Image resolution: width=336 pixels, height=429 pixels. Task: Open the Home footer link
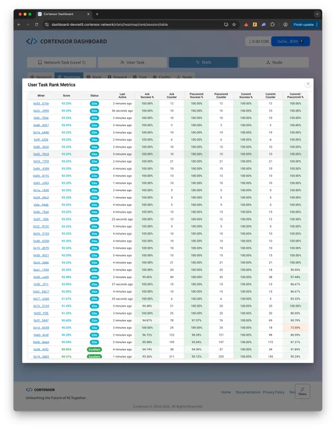pos(226,392)
